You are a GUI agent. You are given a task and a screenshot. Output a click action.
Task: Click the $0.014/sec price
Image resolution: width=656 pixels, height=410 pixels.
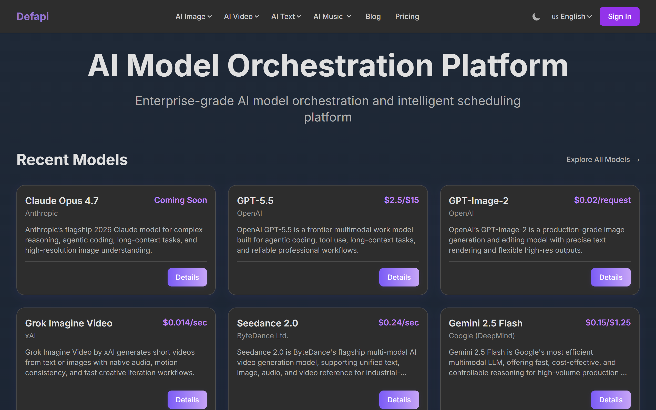[185, 323]
